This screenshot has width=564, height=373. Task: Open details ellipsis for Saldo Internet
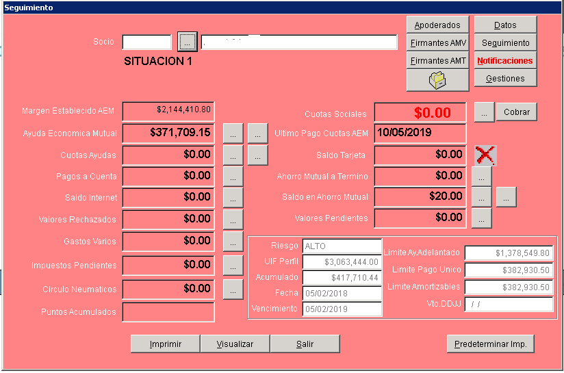coord(233,198)
